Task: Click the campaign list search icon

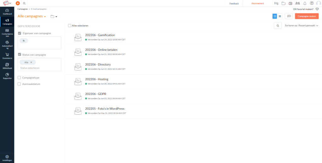Action: [278, 26]
